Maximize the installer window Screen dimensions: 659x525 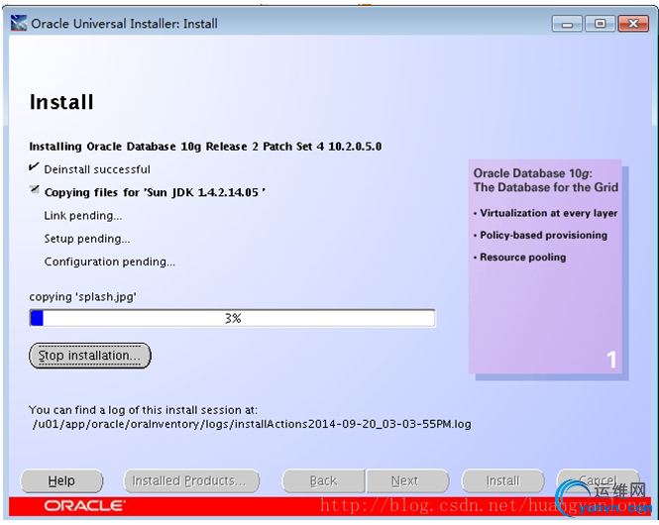click(601, 24)
